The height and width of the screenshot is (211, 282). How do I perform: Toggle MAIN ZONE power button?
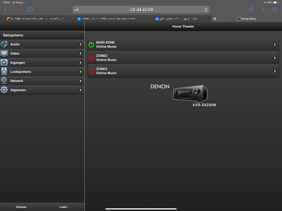pyautogui.click(x=91, y=45)
